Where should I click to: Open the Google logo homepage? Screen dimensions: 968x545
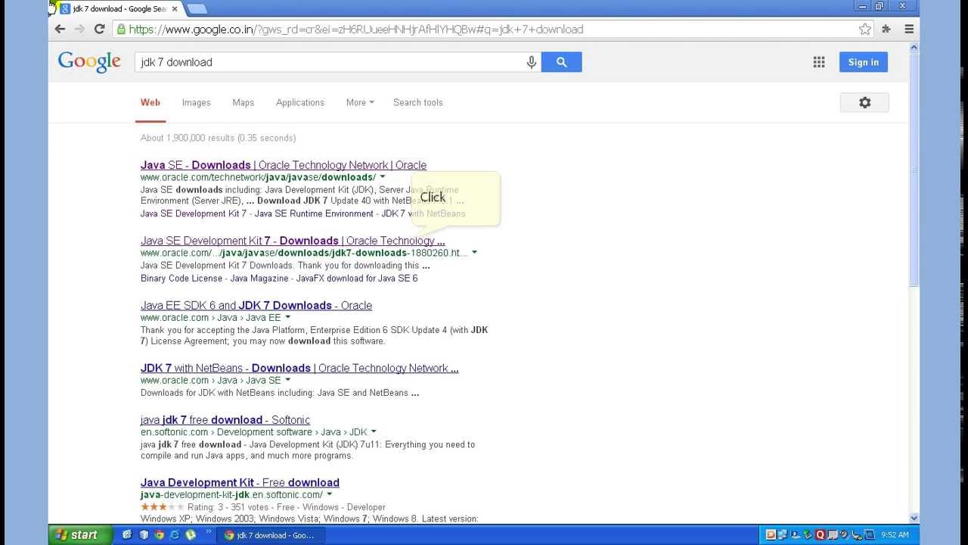tap(89, 62)
